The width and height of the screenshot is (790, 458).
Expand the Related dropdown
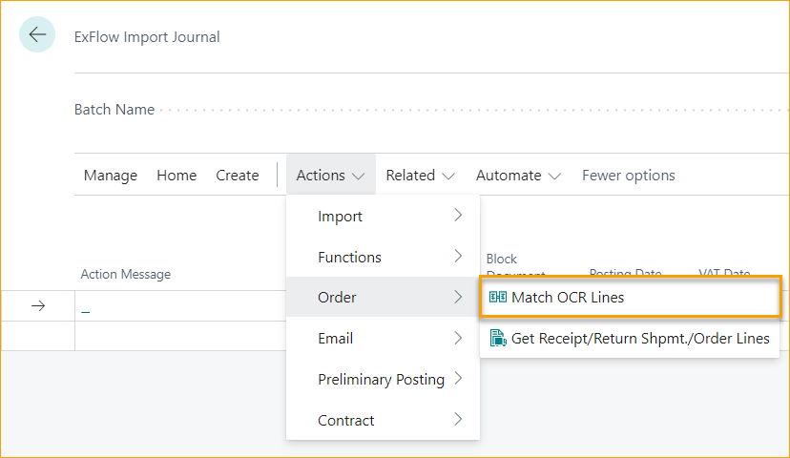(x=420, y=176)
